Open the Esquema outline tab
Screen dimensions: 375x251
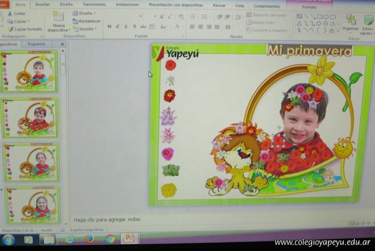[36, 44]
